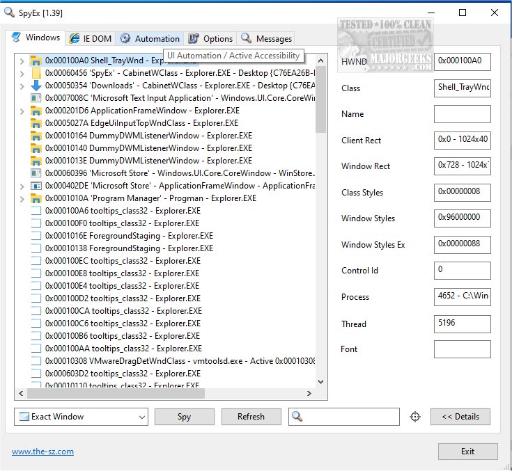Select 0x000100F0 tooltips_class32 row
Image resolution: width=512 pixels, height=471 pixels.
click(122, 223)
